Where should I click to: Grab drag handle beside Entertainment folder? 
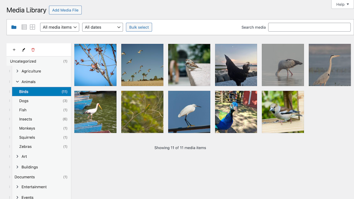9,187
